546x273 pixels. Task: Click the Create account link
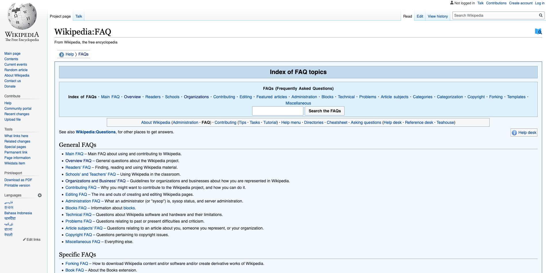(x=521, y=3)
